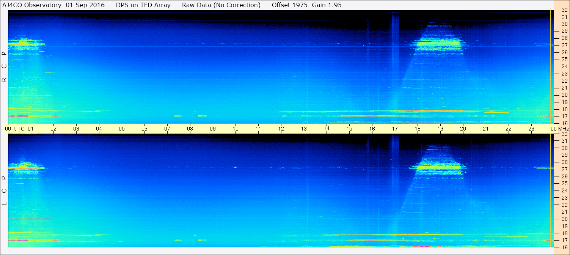Select the 07 hour mark on the time axis
This screenshot has height=255, width=570.
tap(167, 129)
